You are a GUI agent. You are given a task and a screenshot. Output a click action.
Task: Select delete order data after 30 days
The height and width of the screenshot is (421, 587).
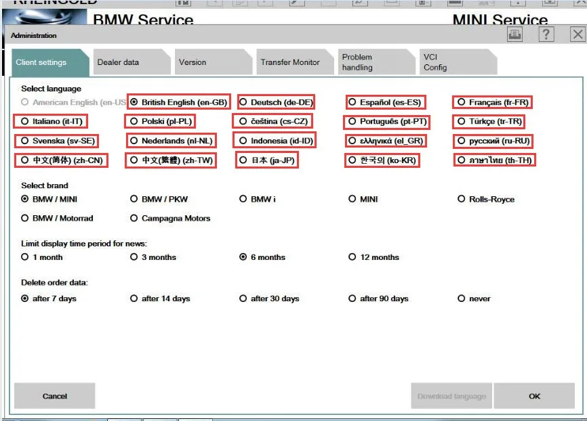click(x=243, y=298)
